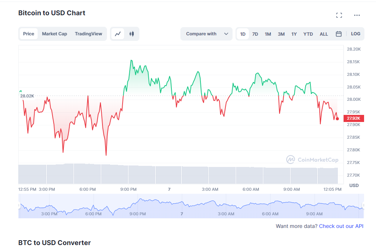Screen dimensions: 376x251
Task: Open the TradingView tab
Action: [x=88, y=34]
